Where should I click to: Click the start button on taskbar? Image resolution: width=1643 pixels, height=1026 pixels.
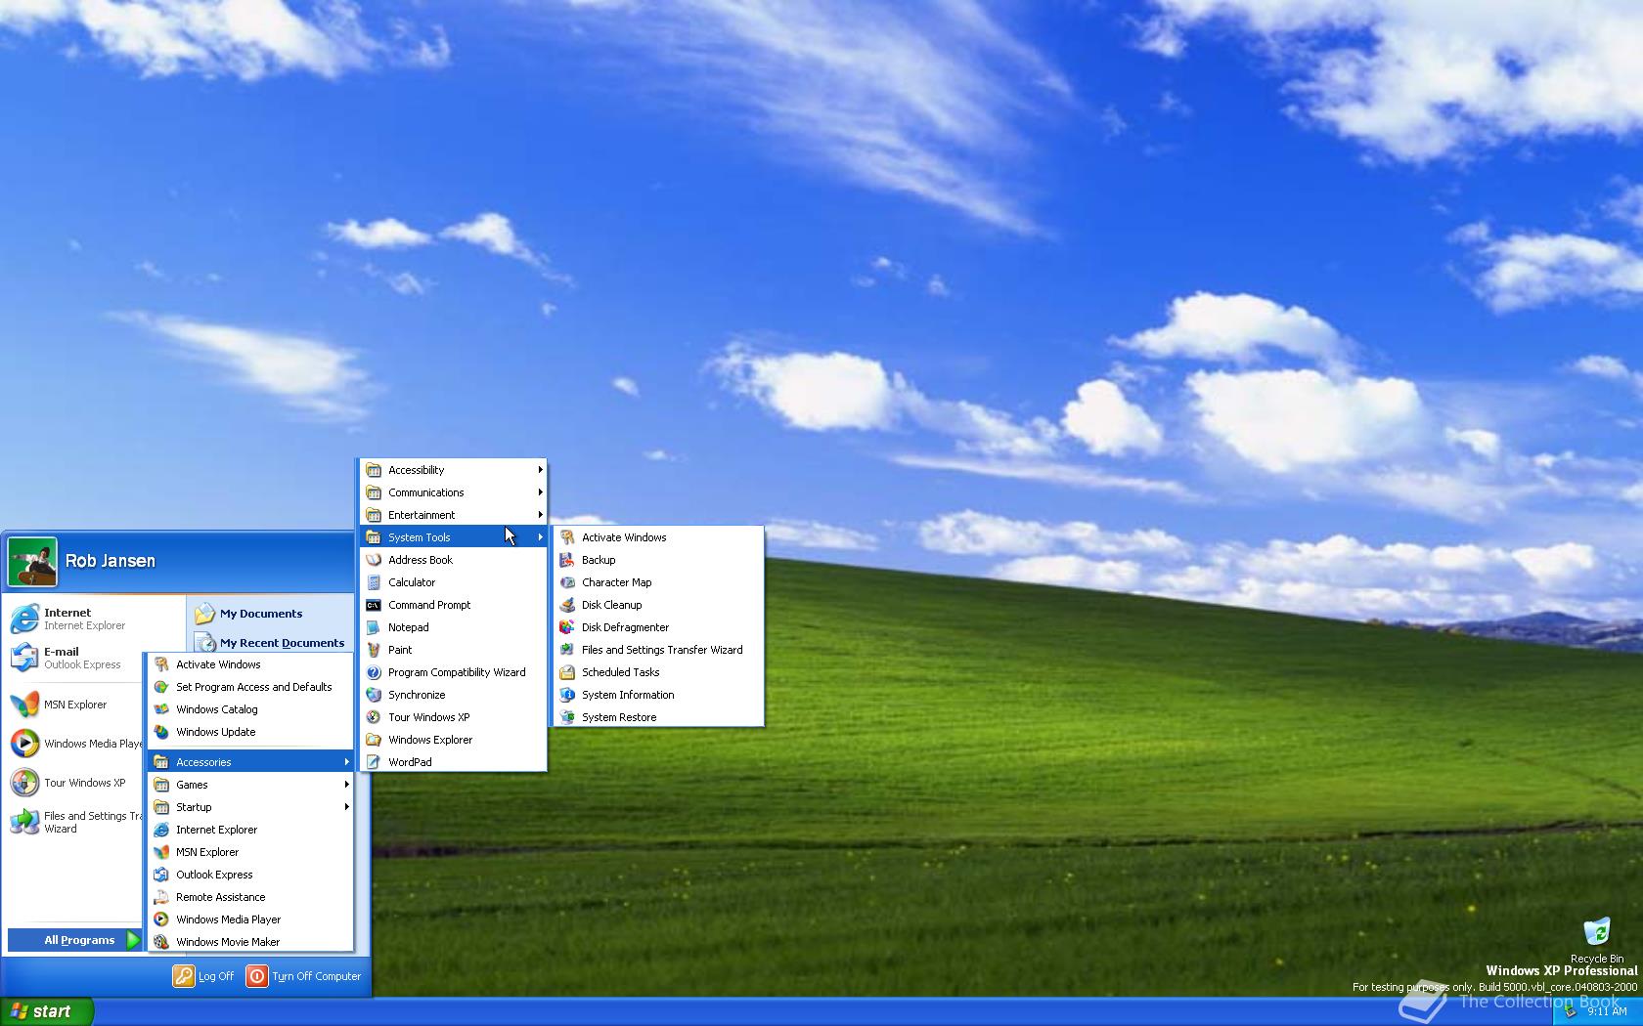click(x=48, y=1010)
